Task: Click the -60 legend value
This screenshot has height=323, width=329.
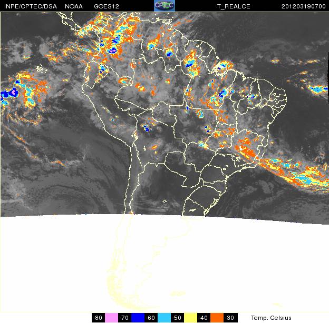Action: coord(150,318)
